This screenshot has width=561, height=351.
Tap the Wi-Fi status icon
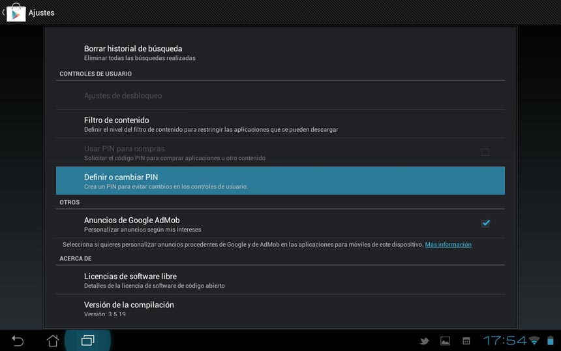(x=534, y=341)
